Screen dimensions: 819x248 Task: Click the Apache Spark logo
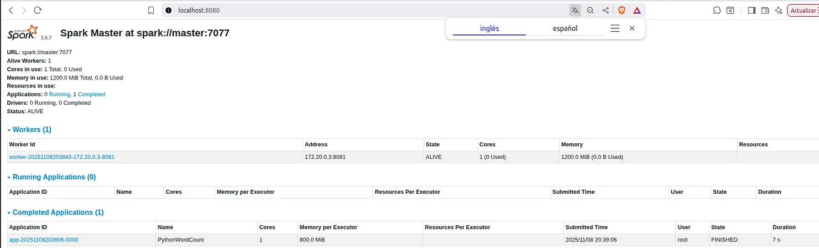tap(23, 33)
